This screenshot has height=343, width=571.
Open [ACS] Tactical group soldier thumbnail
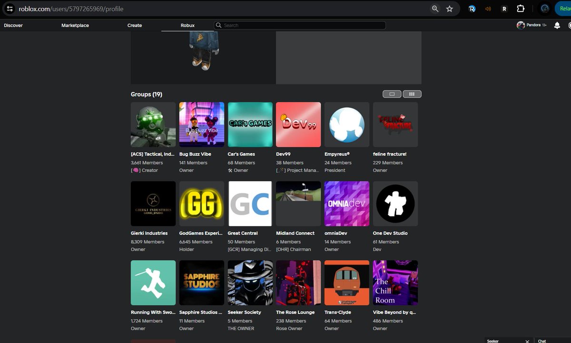153,124
